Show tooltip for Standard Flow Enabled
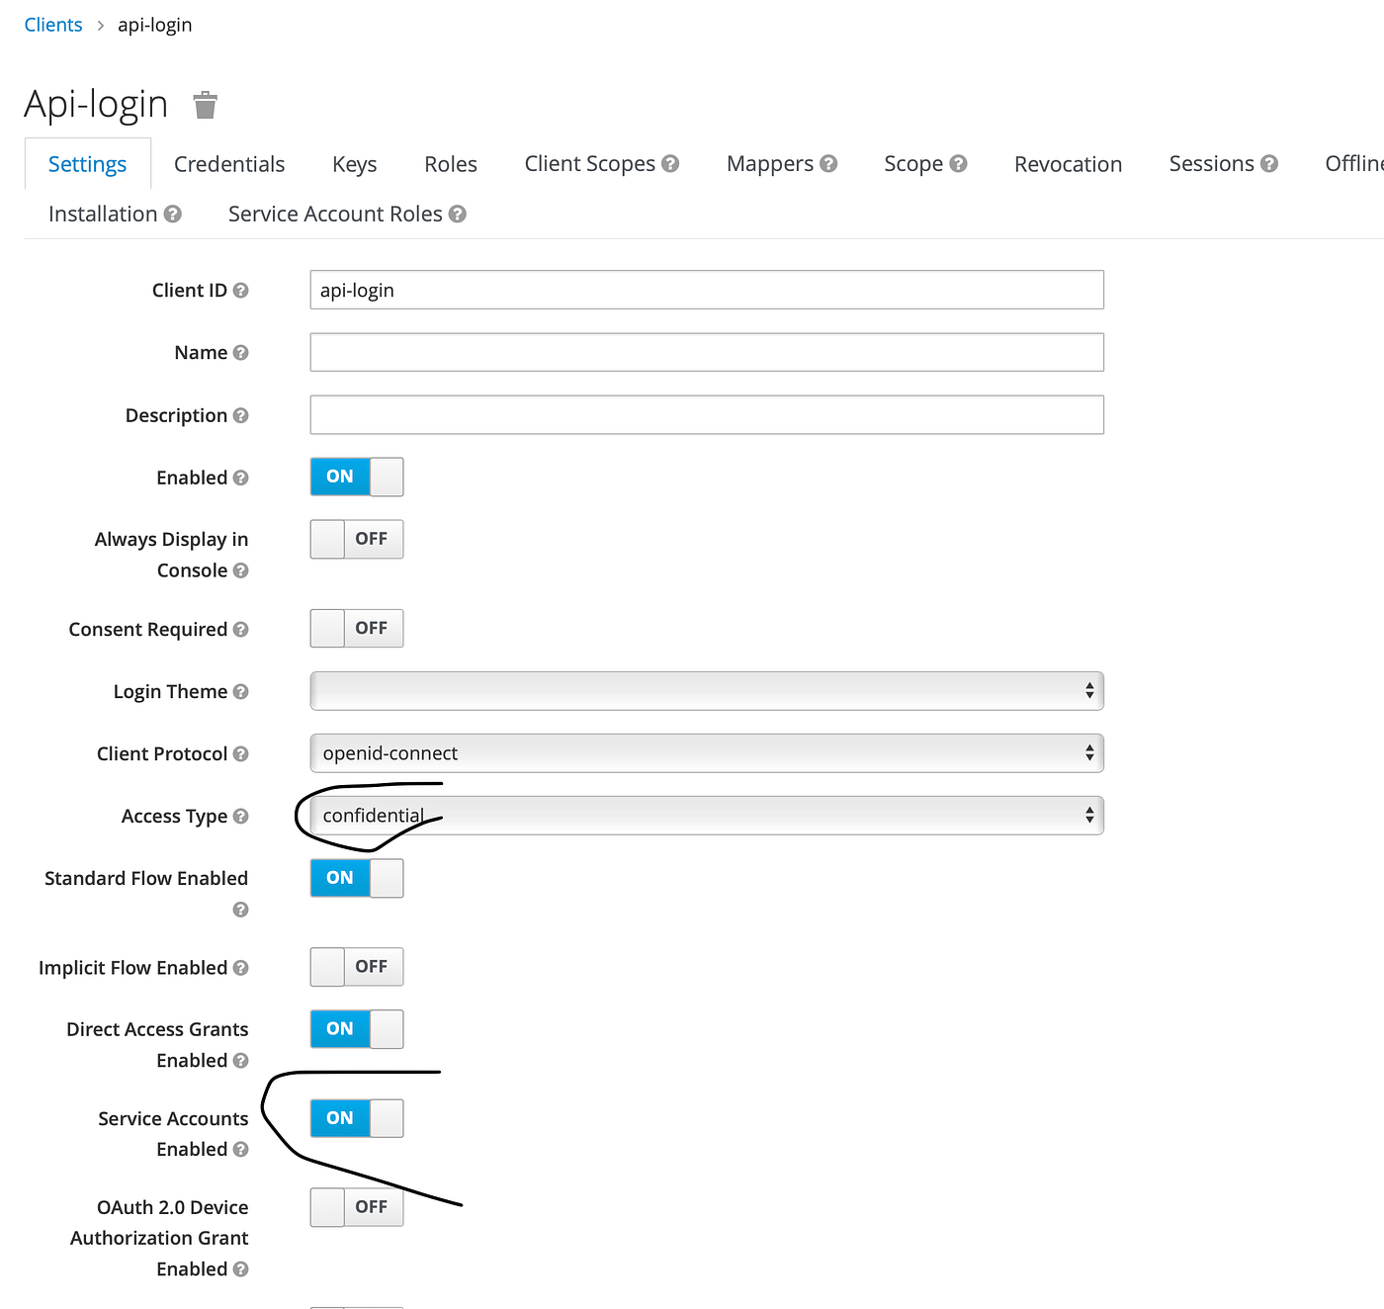The height and width of the screenshot is (1309, 1384). pos(240,910)
